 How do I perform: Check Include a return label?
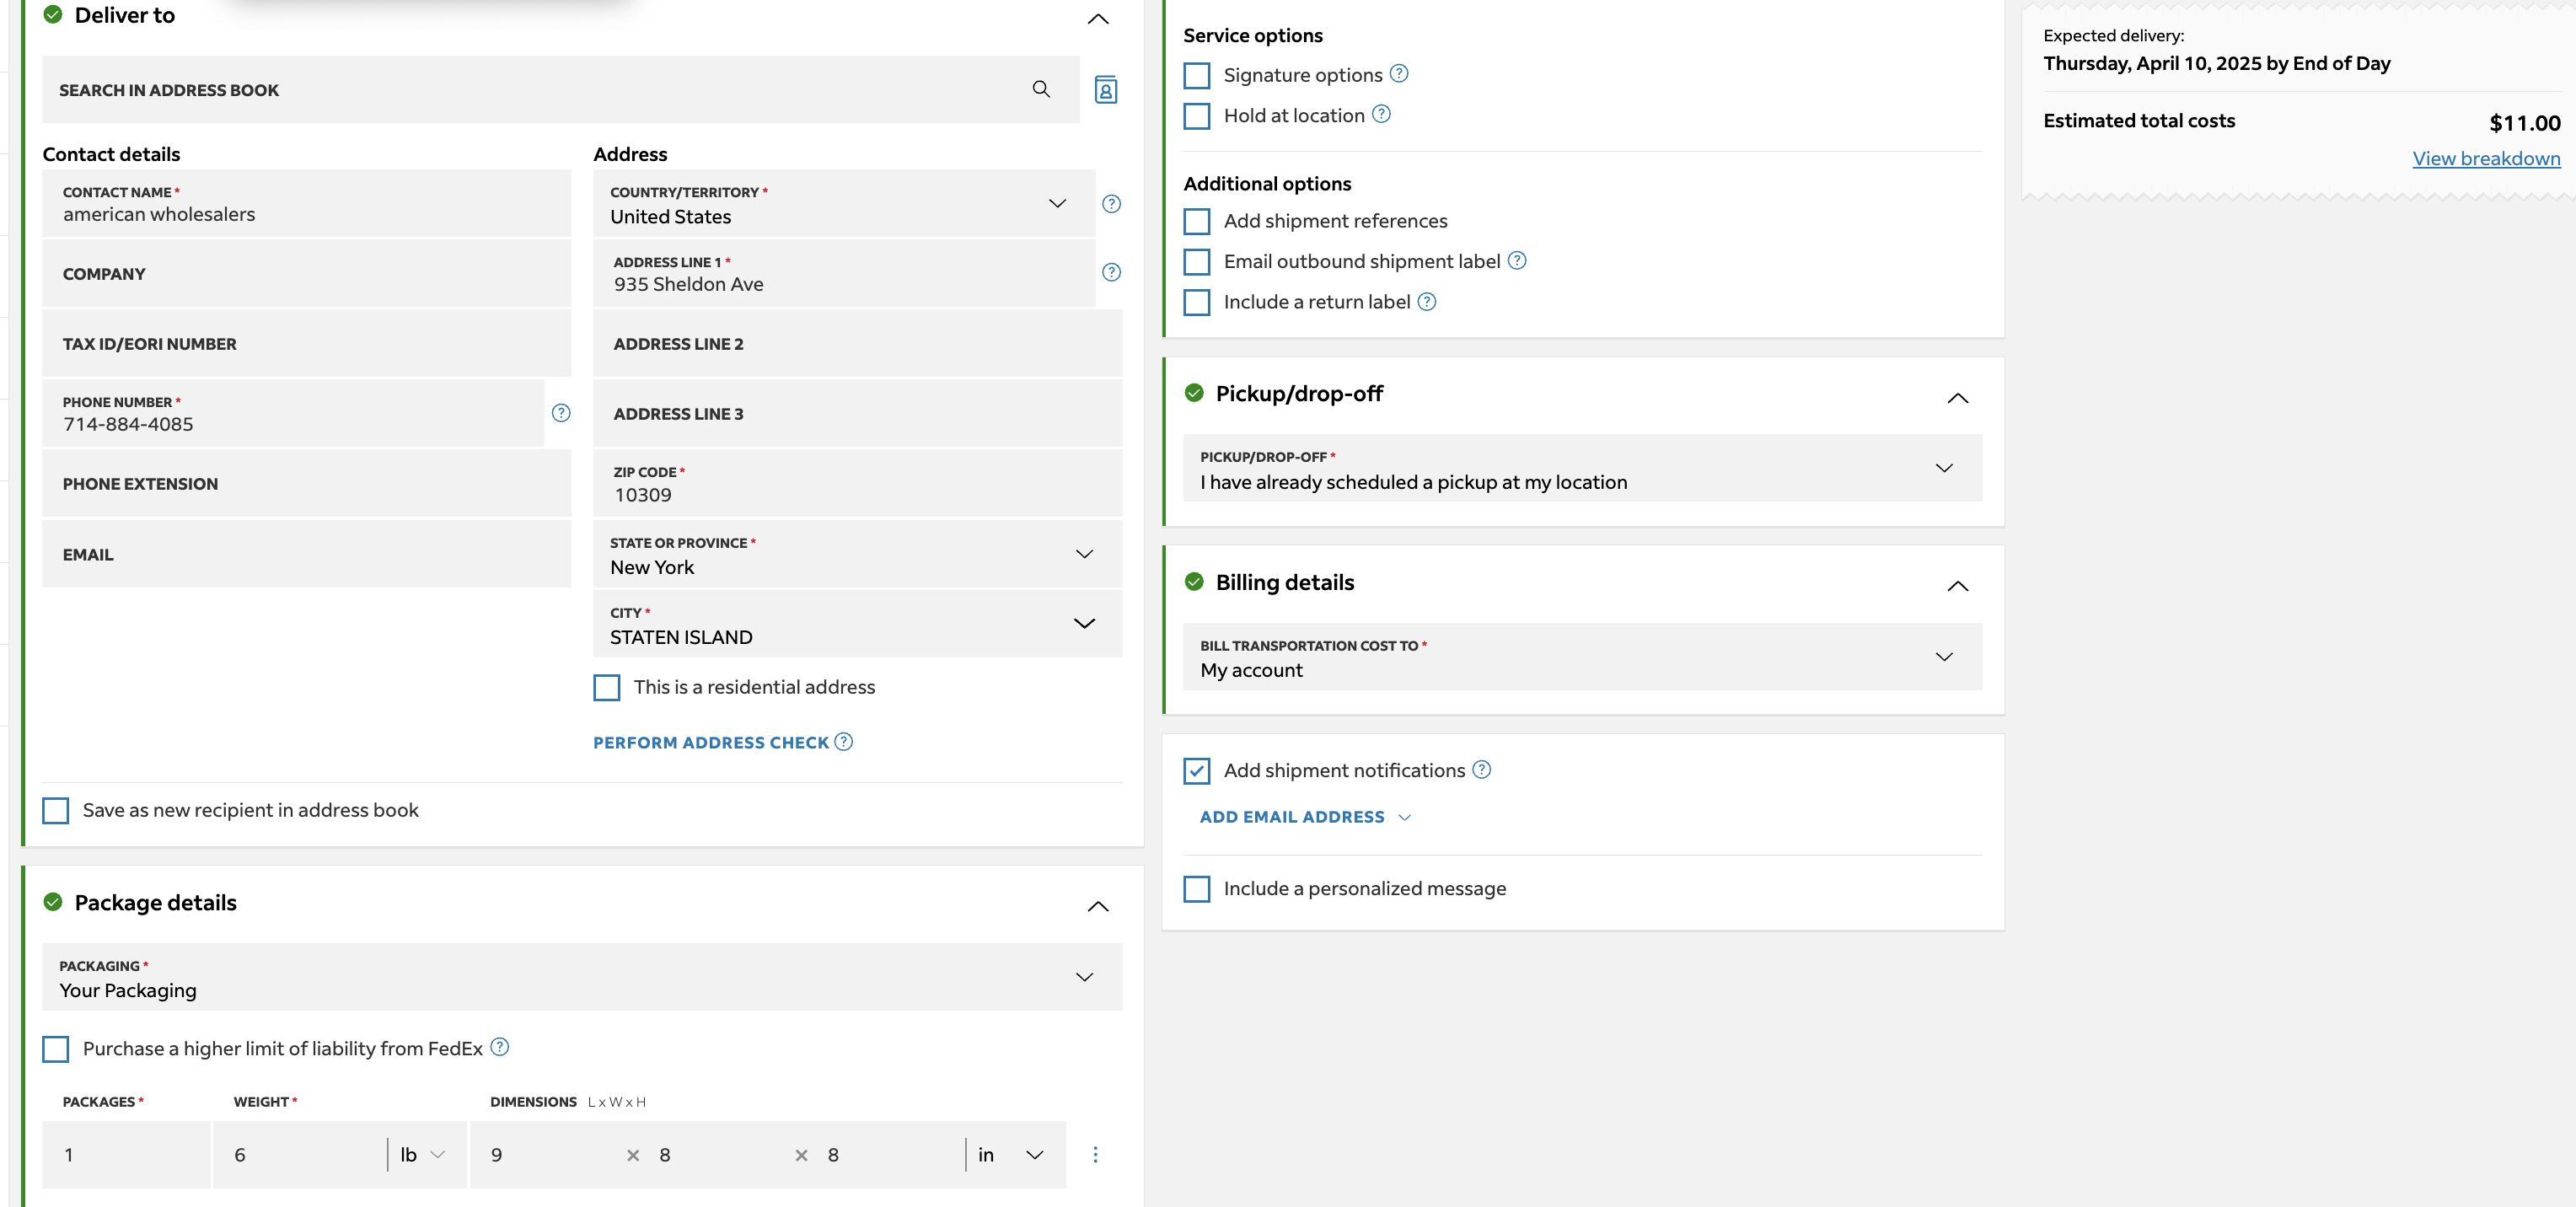(x=1197, y=302)
